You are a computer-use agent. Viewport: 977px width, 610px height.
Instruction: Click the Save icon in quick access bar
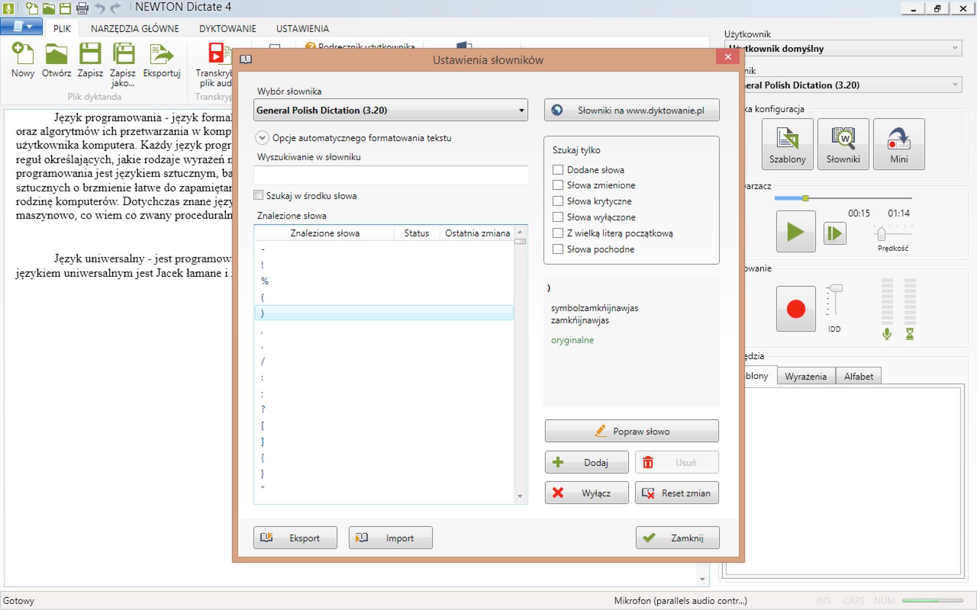pos(65,8)
